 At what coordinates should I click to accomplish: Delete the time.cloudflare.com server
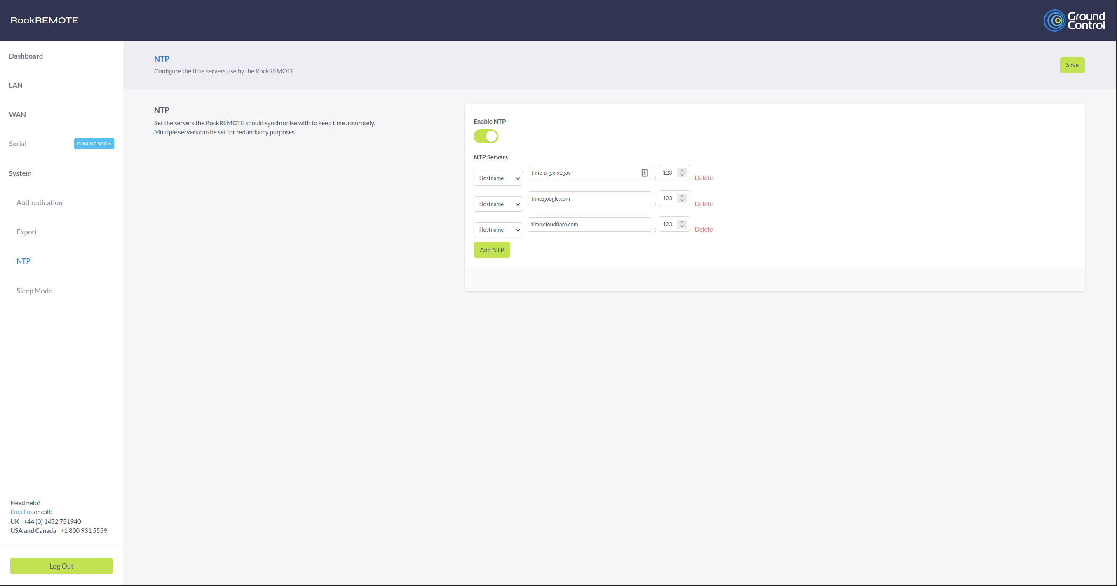click(703, 230)
